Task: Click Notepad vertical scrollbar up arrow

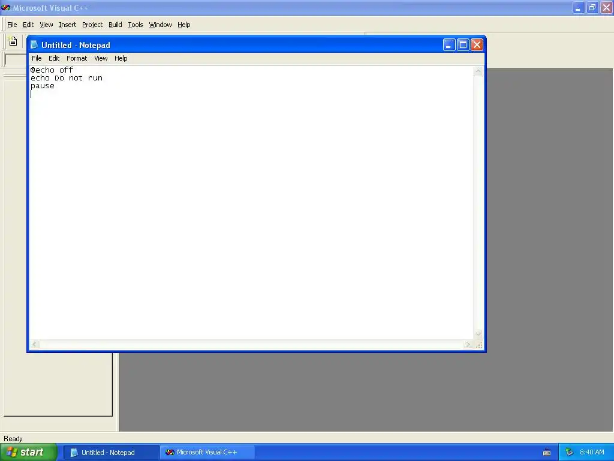Action: coord(478,71)
